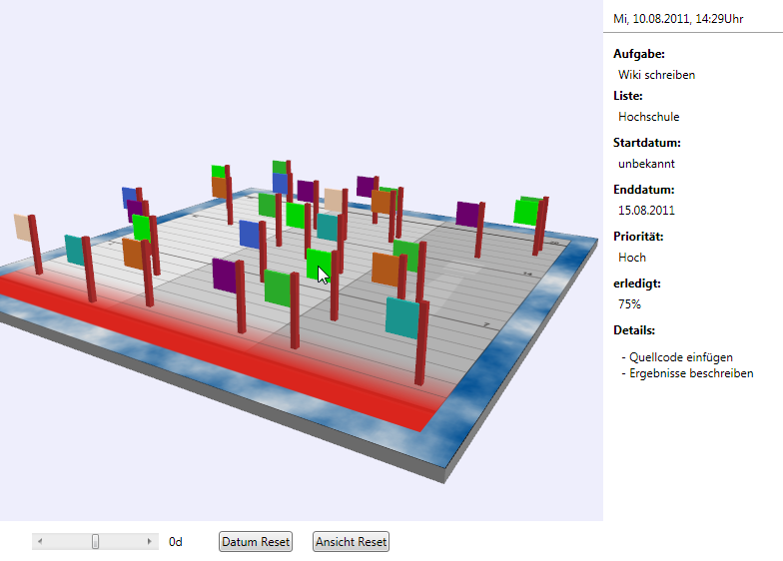
Task: Click the date slider's left arrow
Action: point(40,541)
